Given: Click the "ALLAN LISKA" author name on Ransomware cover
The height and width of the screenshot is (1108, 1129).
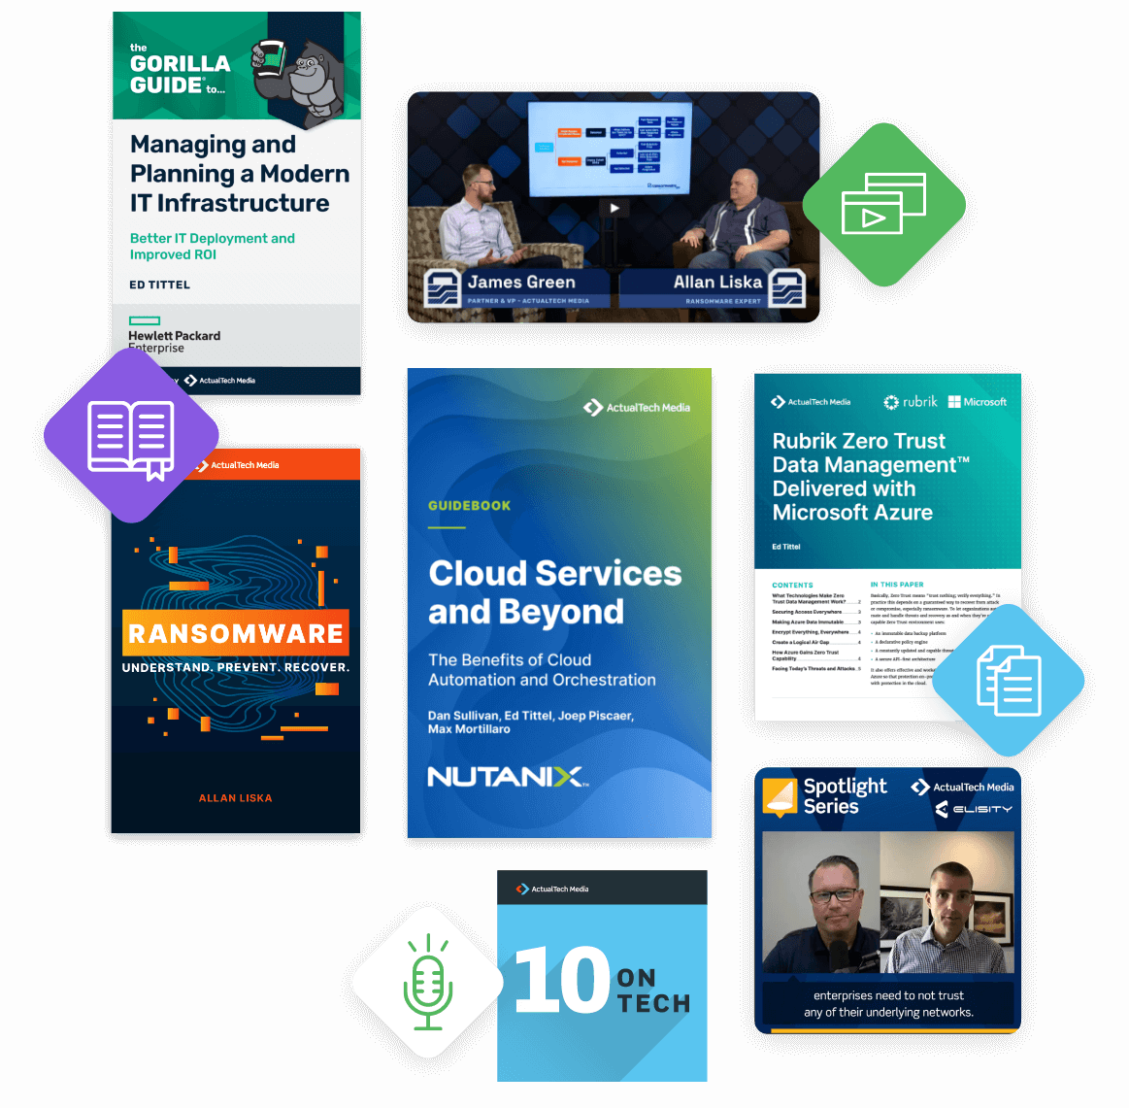Looking at the screenshot, I should pyautogui.click(x=236, y=798).
